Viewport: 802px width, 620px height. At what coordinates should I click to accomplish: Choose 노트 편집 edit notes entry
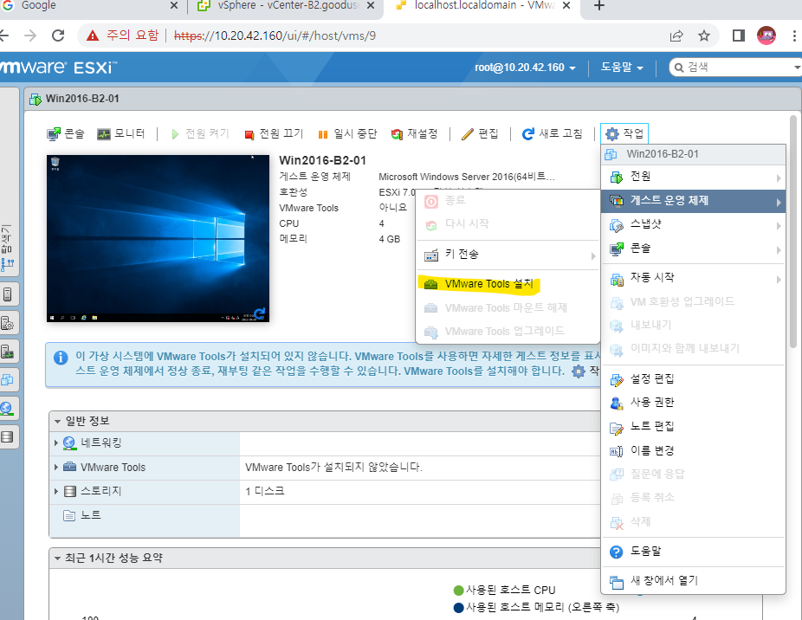(693, 427)
